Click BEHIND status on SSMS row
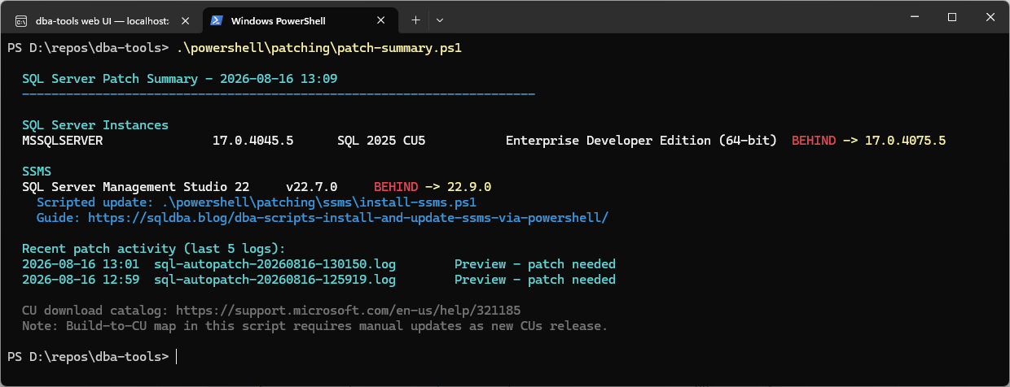1010x387 pixels. click(396, 187)
